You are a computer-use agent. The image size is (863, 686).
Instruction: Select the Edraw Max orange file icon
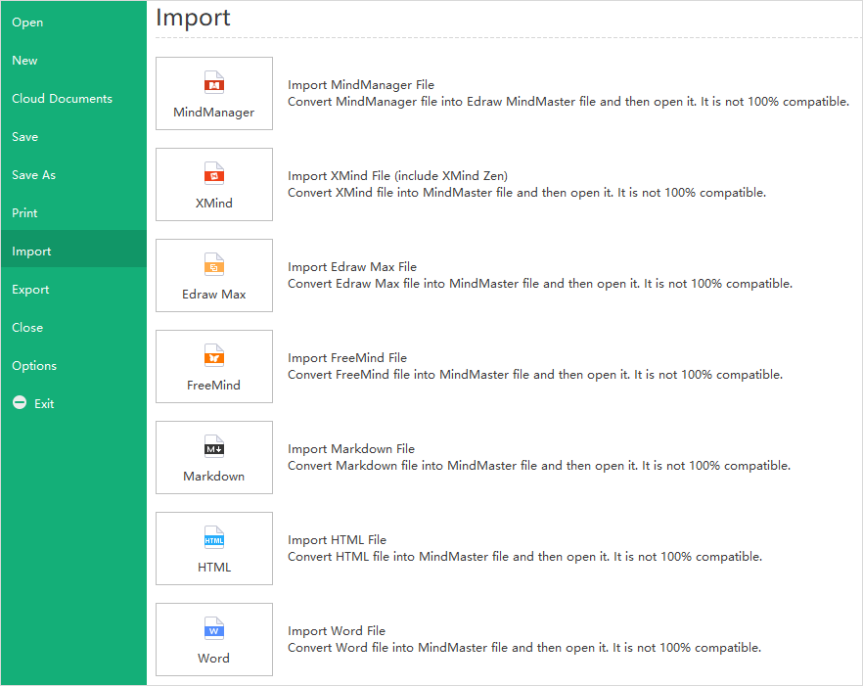click(213, 265)
